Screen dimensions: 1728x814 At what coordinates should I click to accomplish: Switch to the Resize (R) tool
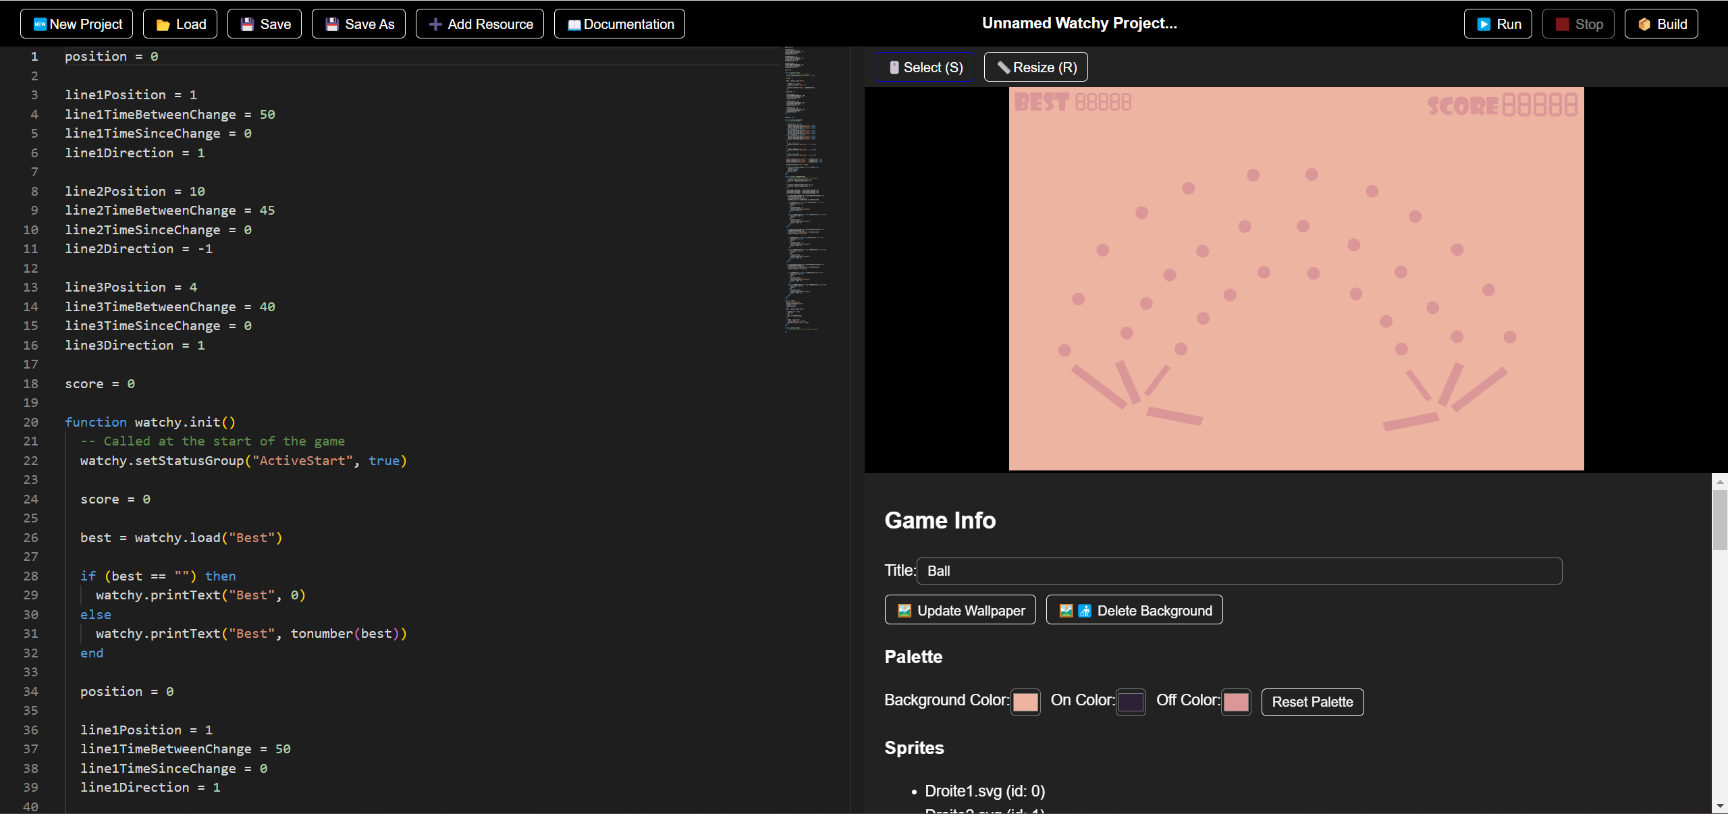(1036, 67)
